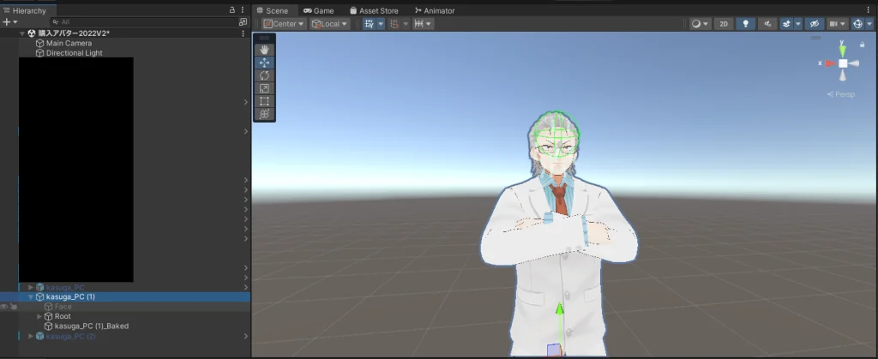Select Main Camera in the Hierarchy
This screenshot has height=359, width=878.
(69, 43)
